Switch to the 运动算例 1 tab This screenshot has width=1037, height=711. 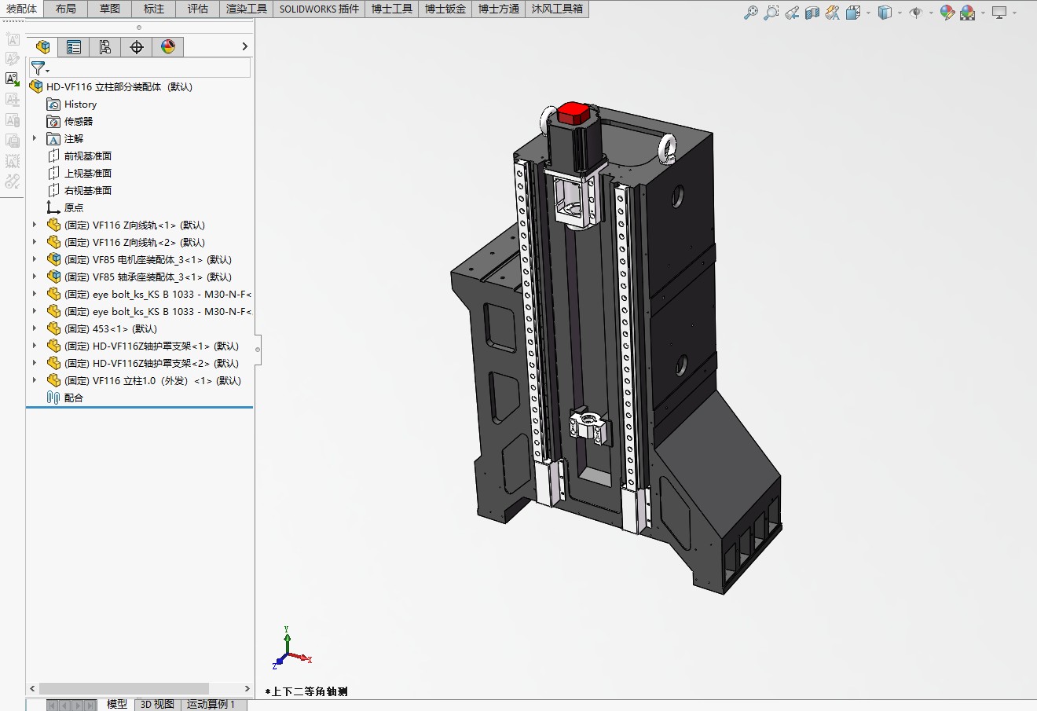211,704
